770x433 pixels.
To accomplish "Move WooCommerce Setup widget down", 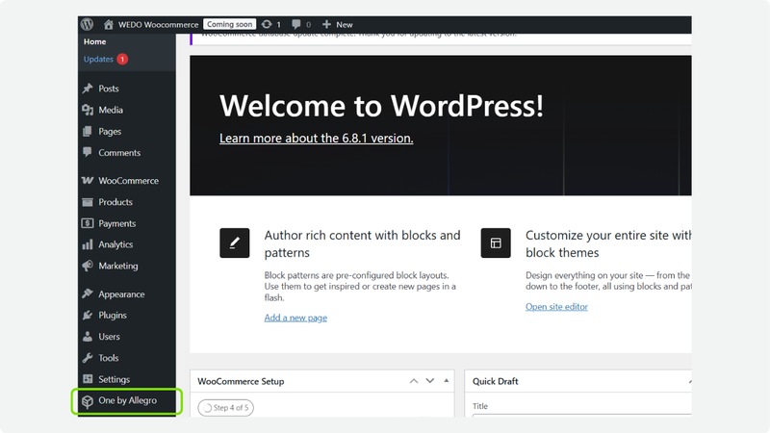I will tap(430, 381).
